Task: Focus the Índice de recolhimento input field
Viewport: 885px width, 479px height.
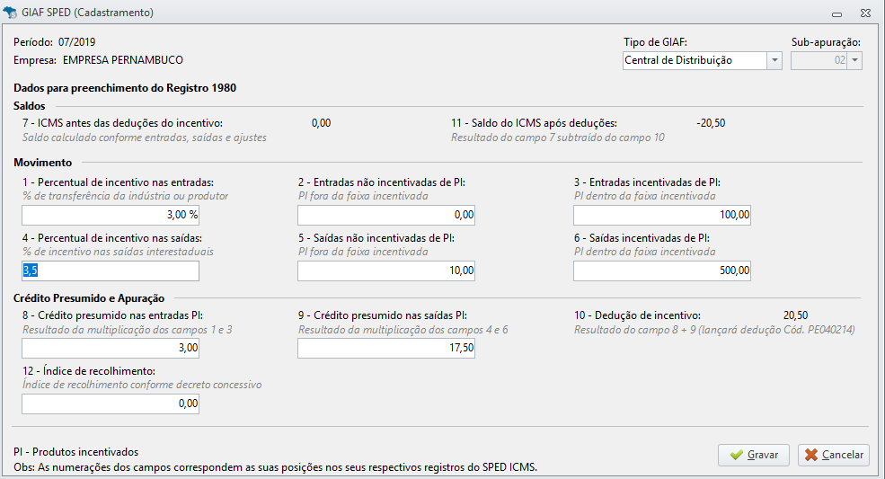Action: click(111, 404)
